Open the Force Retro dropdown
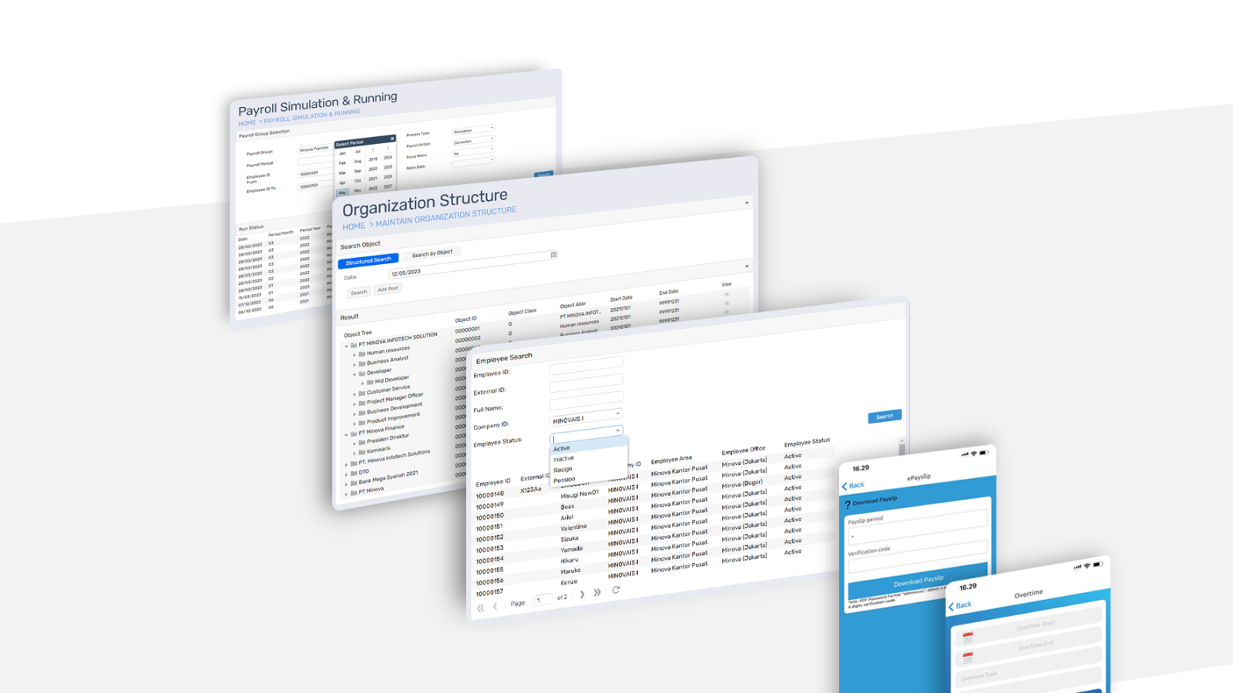The image size is (1233, 693). (x=492, y=149)
